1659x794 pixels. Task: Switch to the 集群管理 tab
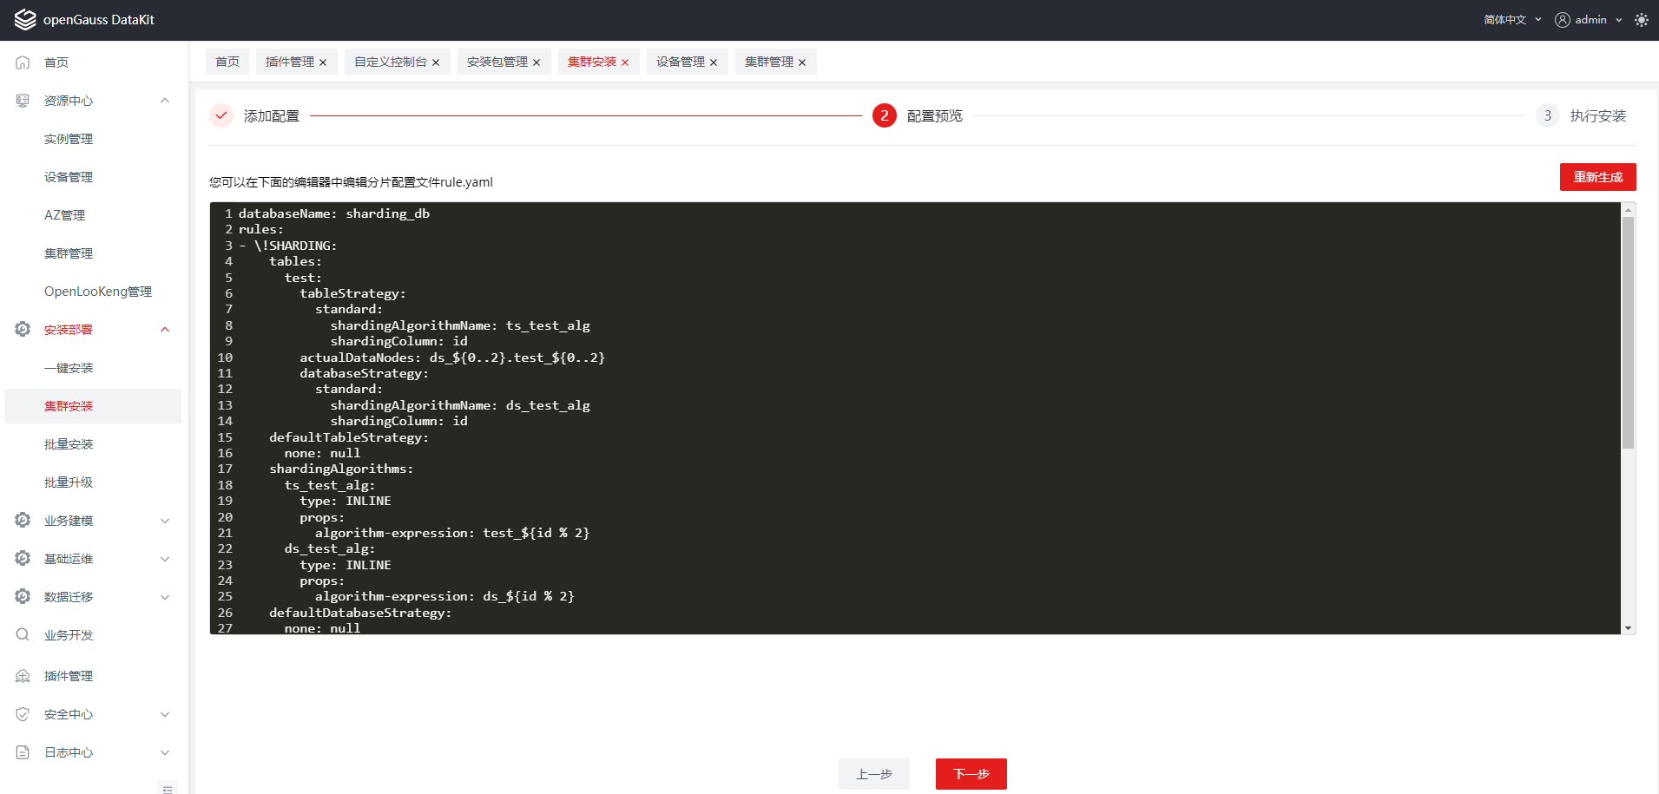768,62
